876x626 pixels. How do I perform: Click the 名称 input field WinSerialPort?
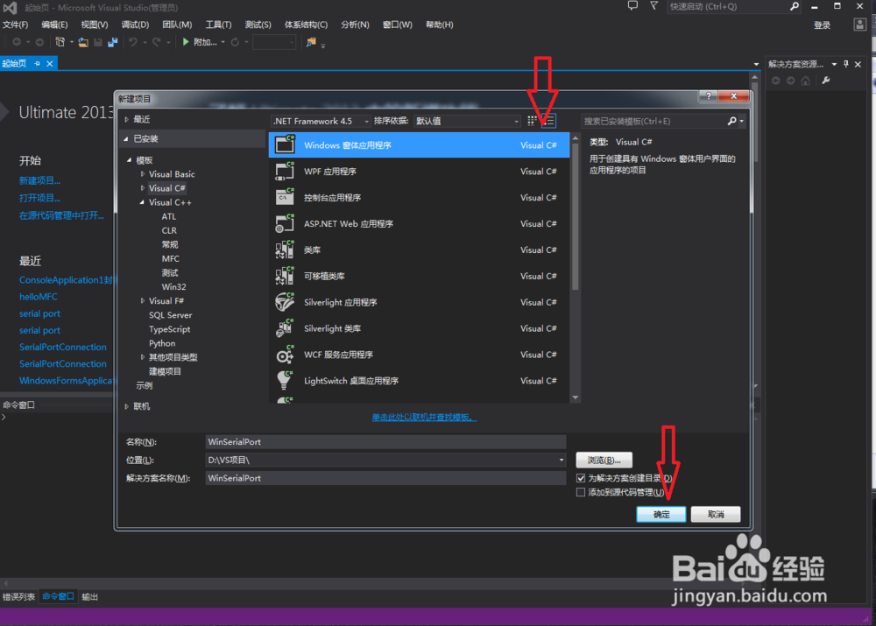point(385,442)
